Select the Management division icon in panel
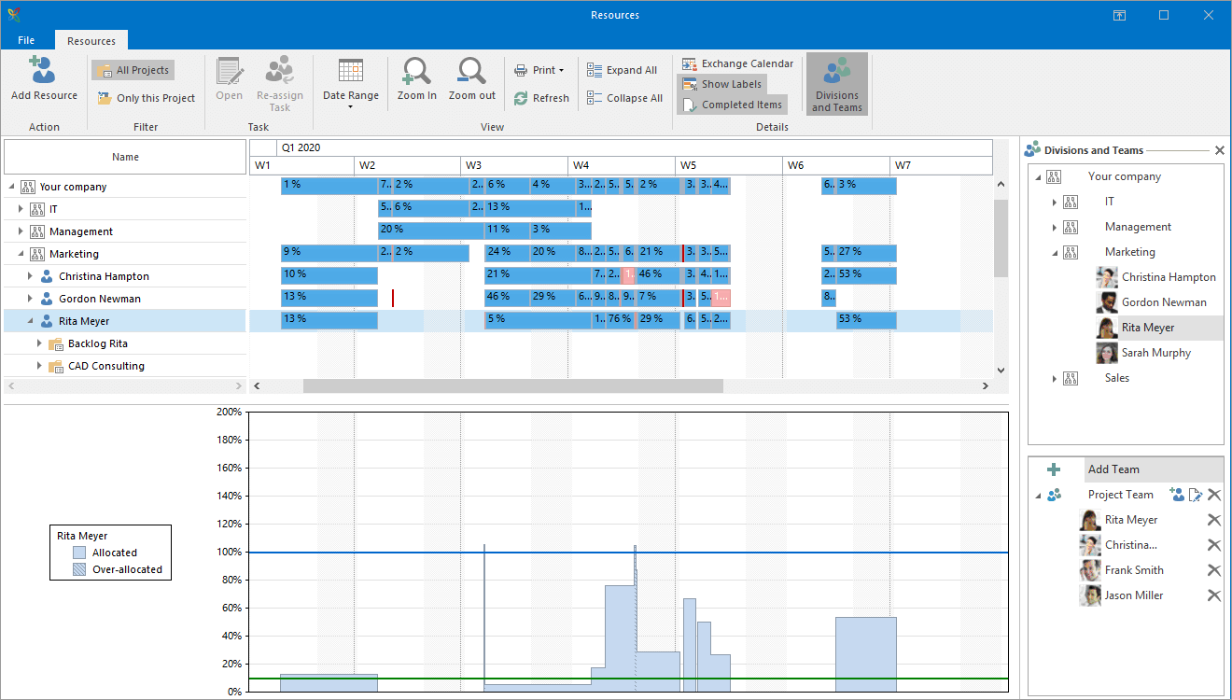This screenshot has width=1232, height=700. (x=1070, y=227)
